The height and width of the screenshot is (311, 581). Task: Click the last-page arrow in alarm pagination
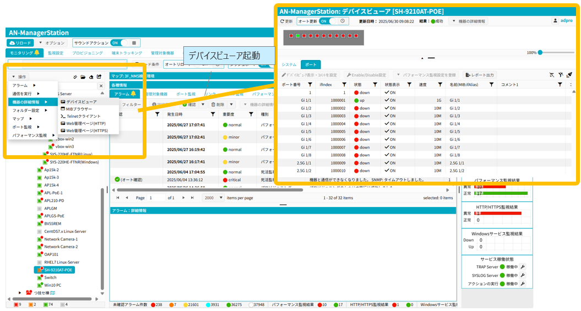[x=192, y=198]
